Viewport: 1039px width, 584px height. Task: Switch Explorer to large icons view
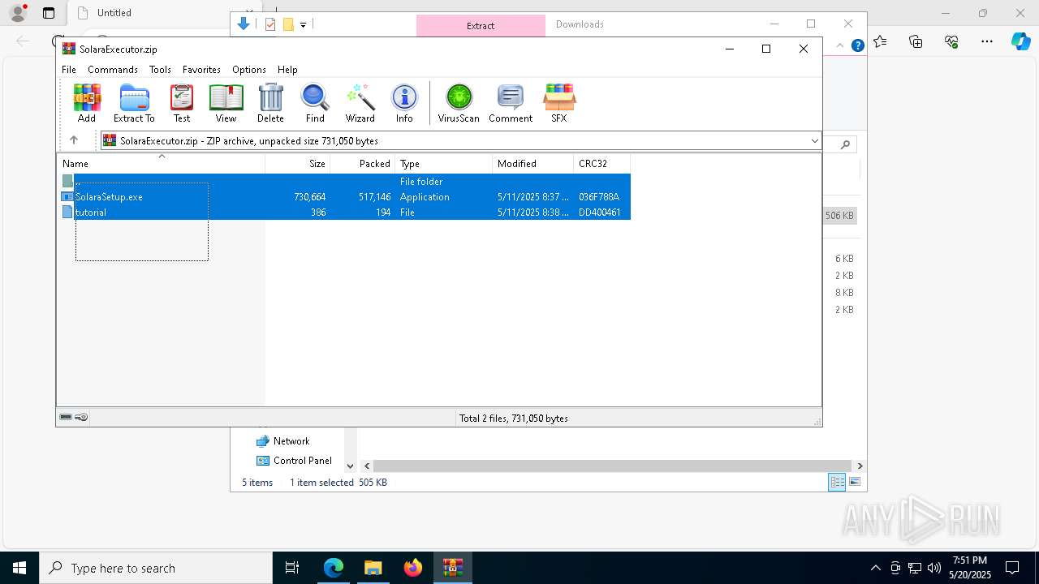(855, 482)
